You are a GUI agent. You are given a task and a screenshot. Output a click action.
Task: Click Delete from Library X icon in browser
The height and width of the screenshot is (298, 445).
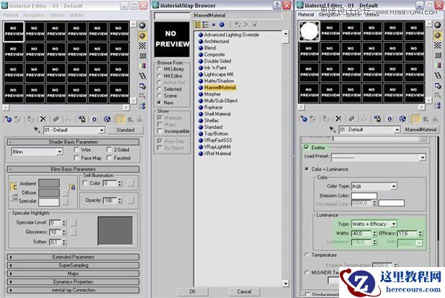246,25
